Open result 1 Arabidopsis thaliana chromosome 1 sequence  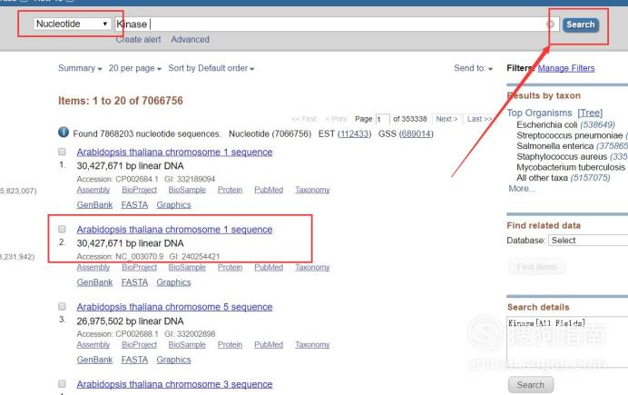point(174,153)
